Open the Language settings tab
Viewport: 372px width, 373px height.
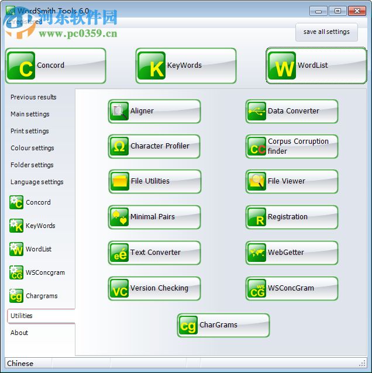pos(37,182)
